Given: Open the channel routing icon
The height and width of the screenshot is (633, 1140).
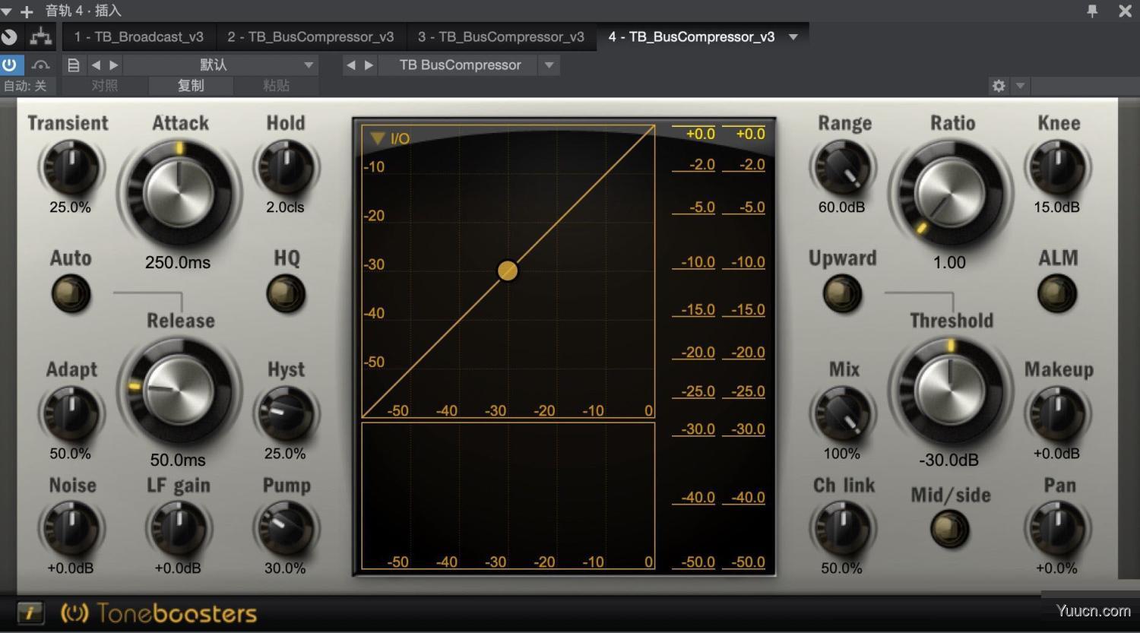Looking at the screenshot, I should 40,36.
